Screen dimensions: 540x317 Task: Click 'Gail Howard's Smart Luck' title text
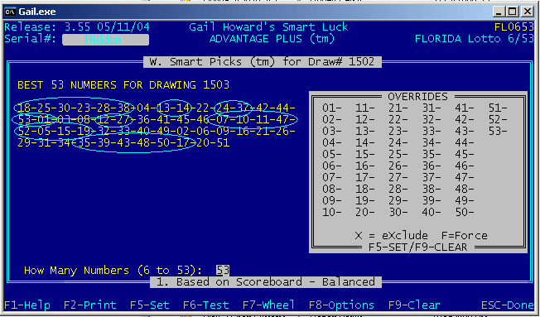[268, 26]
